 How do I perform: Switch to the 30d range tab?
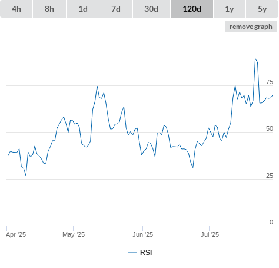(x=151, y=9)
